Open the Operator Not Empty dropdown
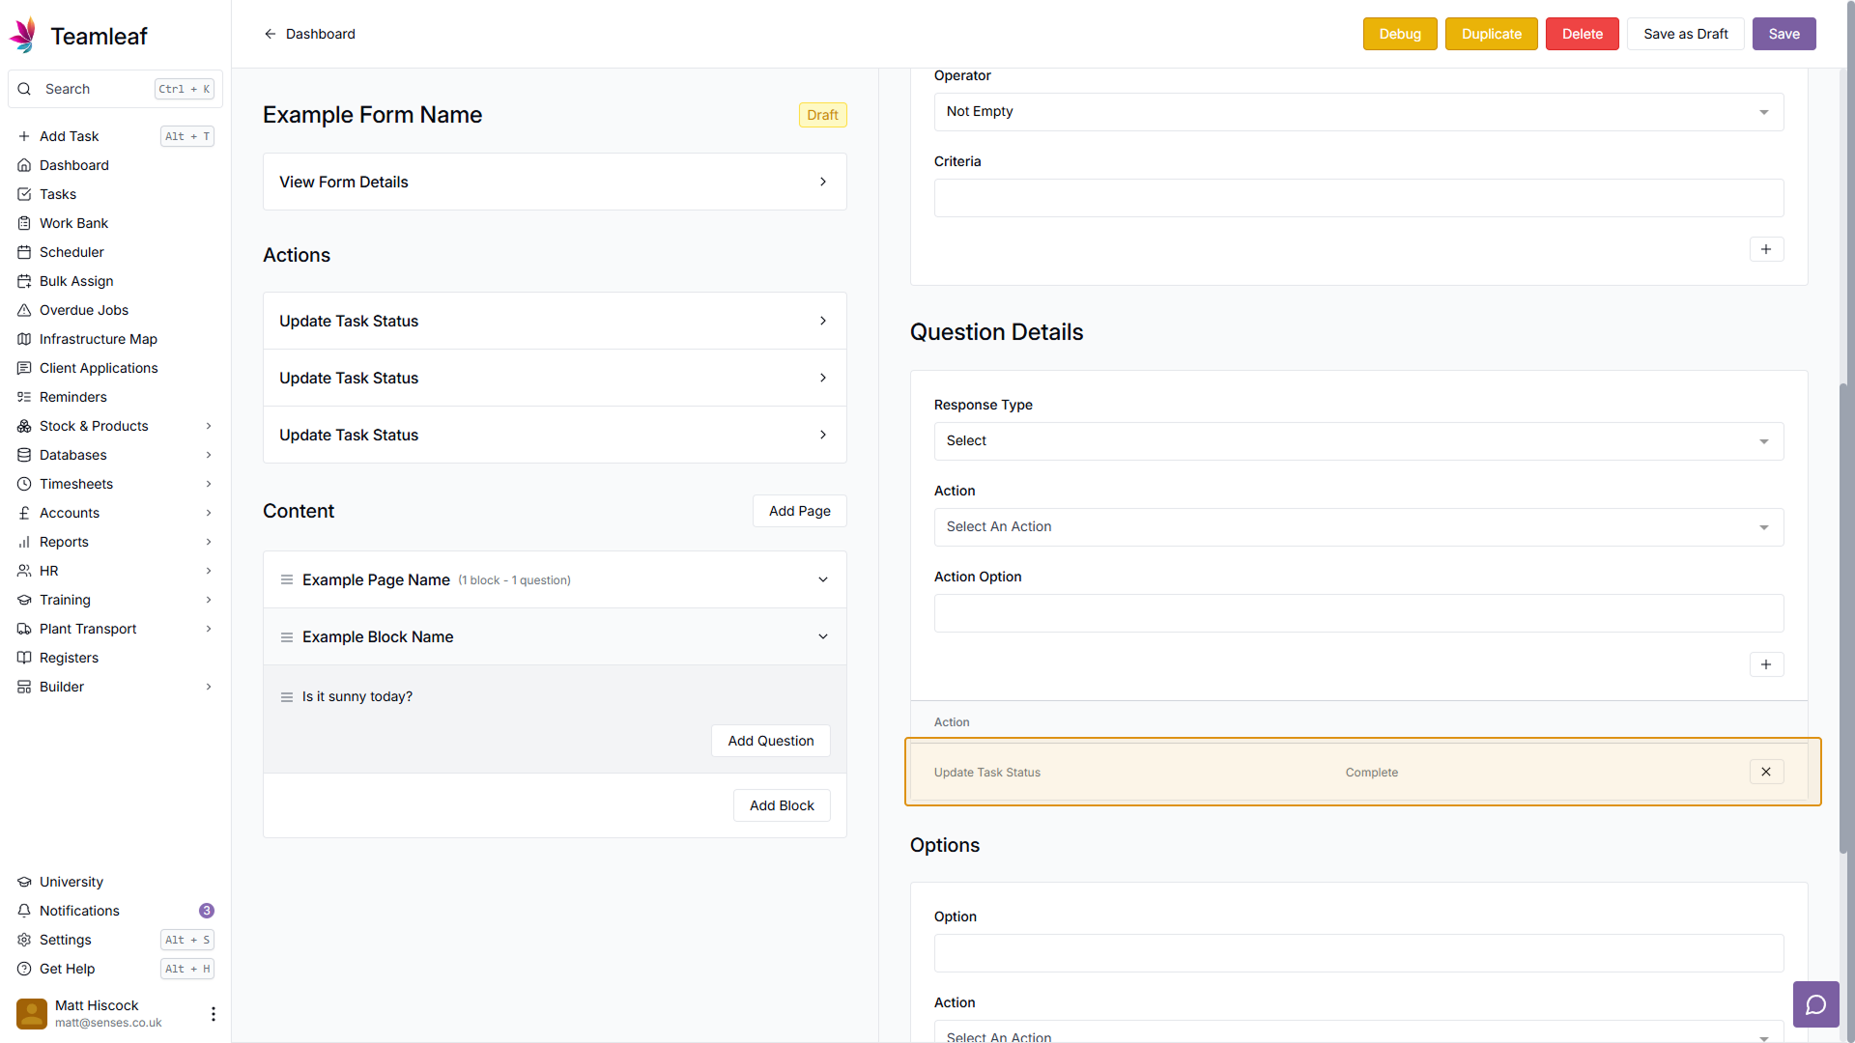 [x=1357, y=112]
